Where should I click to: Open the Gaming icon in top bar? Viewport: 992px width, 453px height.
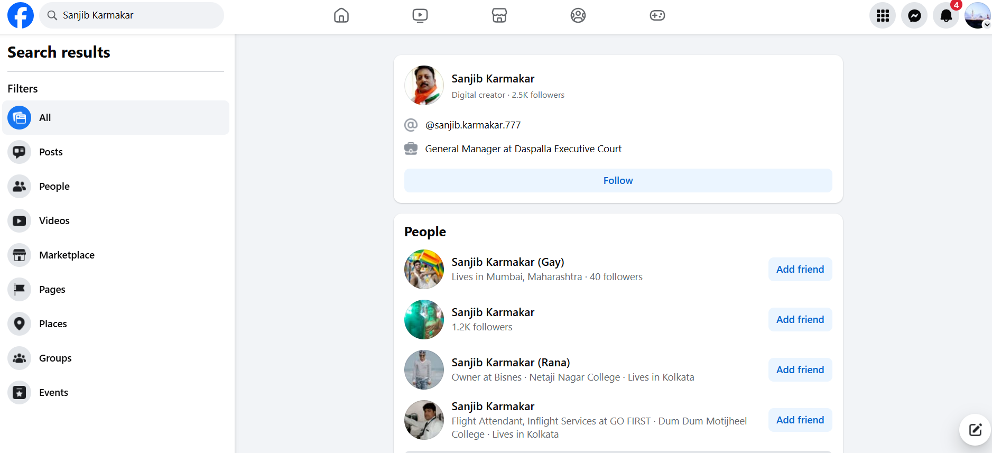point(657,15)
